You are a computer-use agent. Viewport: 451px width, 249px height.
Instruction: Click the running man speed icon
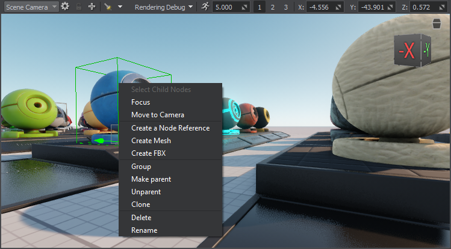pos(205,7)
